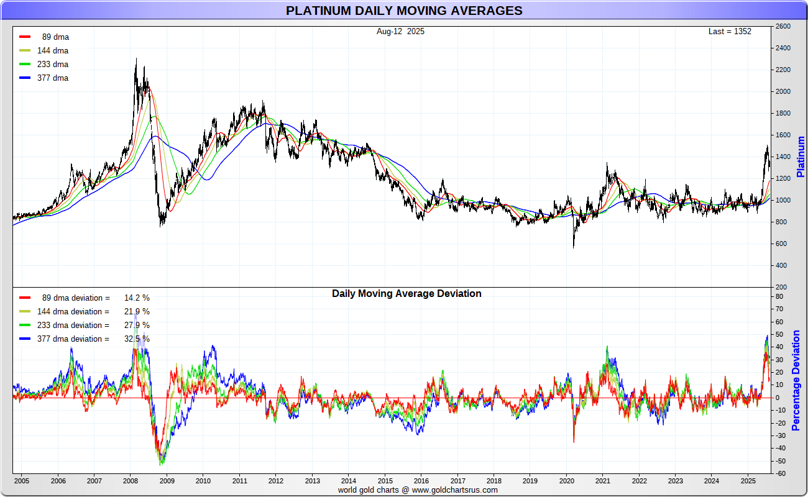Click the red 89 dma legend swatch

25,37
